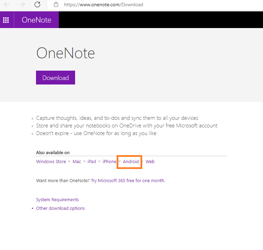
Task: Open the Mac download link
Action: pos(77,162)
